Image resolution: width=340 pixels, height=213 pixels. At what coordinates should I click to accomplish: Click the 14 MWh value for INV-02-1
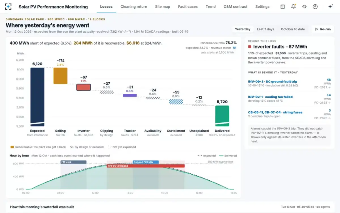[x=329, y=95]
